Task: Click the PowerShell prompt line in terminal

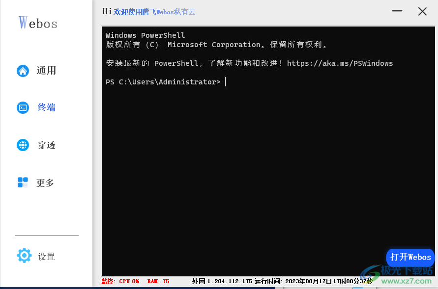Action: (x=166, y=82)
